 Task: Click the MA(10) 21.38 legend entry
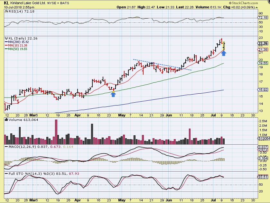coord(18,46)
